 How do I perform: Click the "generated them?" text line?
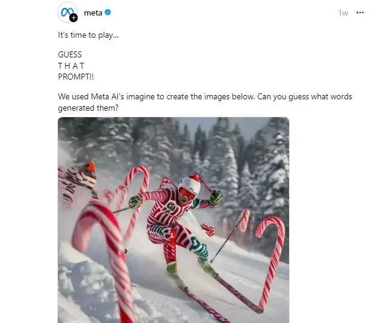click(x=88, y=108)
